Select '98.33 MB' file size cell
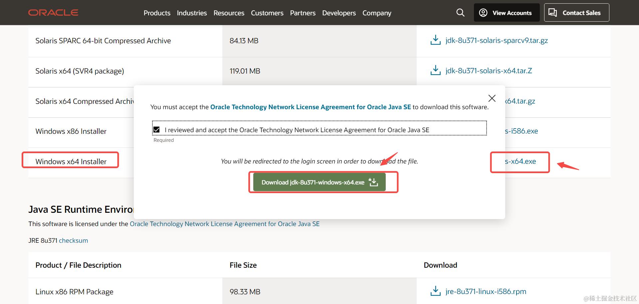 tap(245, 292)
